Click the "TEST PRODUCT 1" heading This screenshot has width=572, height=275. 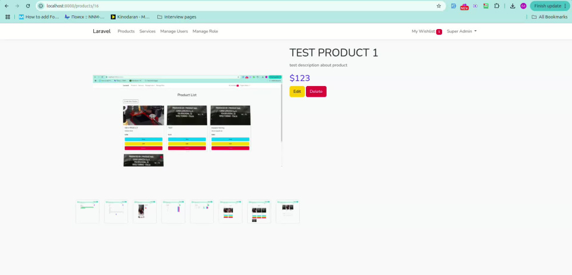[334, 52]
